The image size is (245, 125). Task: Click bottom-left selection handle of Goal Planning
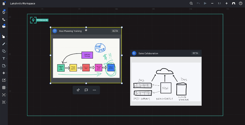pos(51,83)
